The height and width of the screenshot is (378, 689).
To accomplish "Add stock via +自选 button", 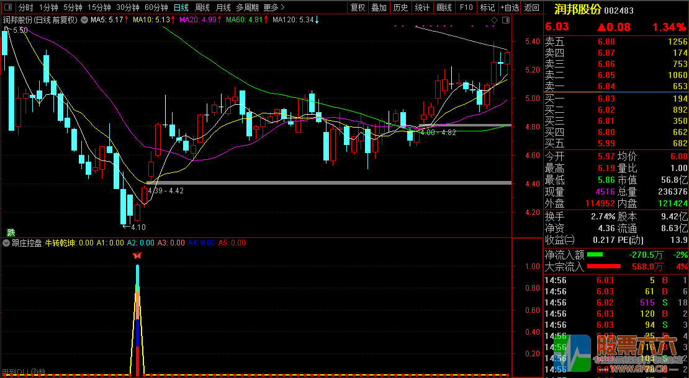I will click(510, 7).
